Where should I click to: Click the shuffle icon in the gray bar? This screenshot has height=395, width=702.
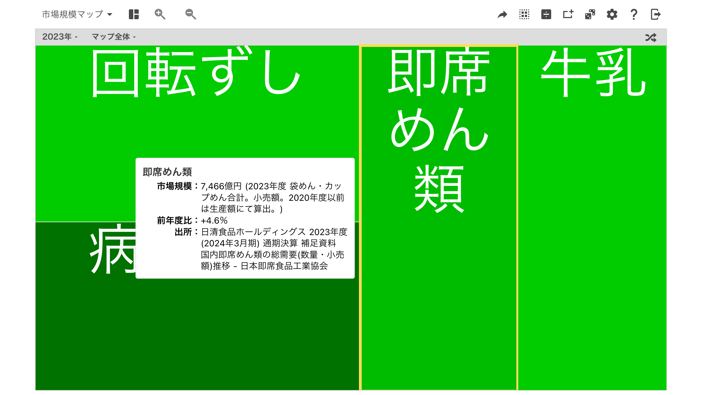(x=651, y=37)
